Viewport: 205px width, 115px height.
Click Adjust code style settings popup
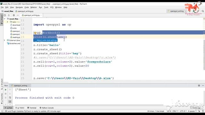point(45,40)
